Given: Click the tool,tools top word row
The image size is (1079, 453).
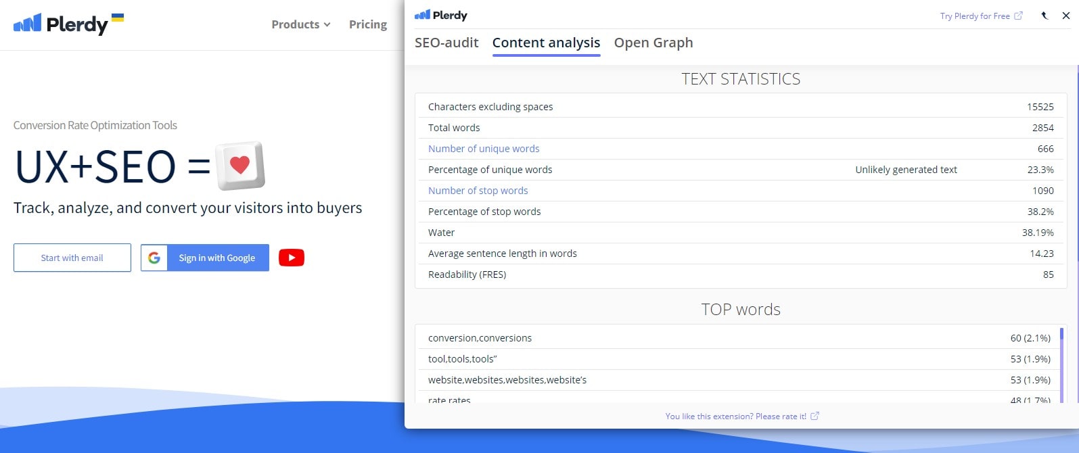Looking at the screenshot, I should [x=737, y=359].
